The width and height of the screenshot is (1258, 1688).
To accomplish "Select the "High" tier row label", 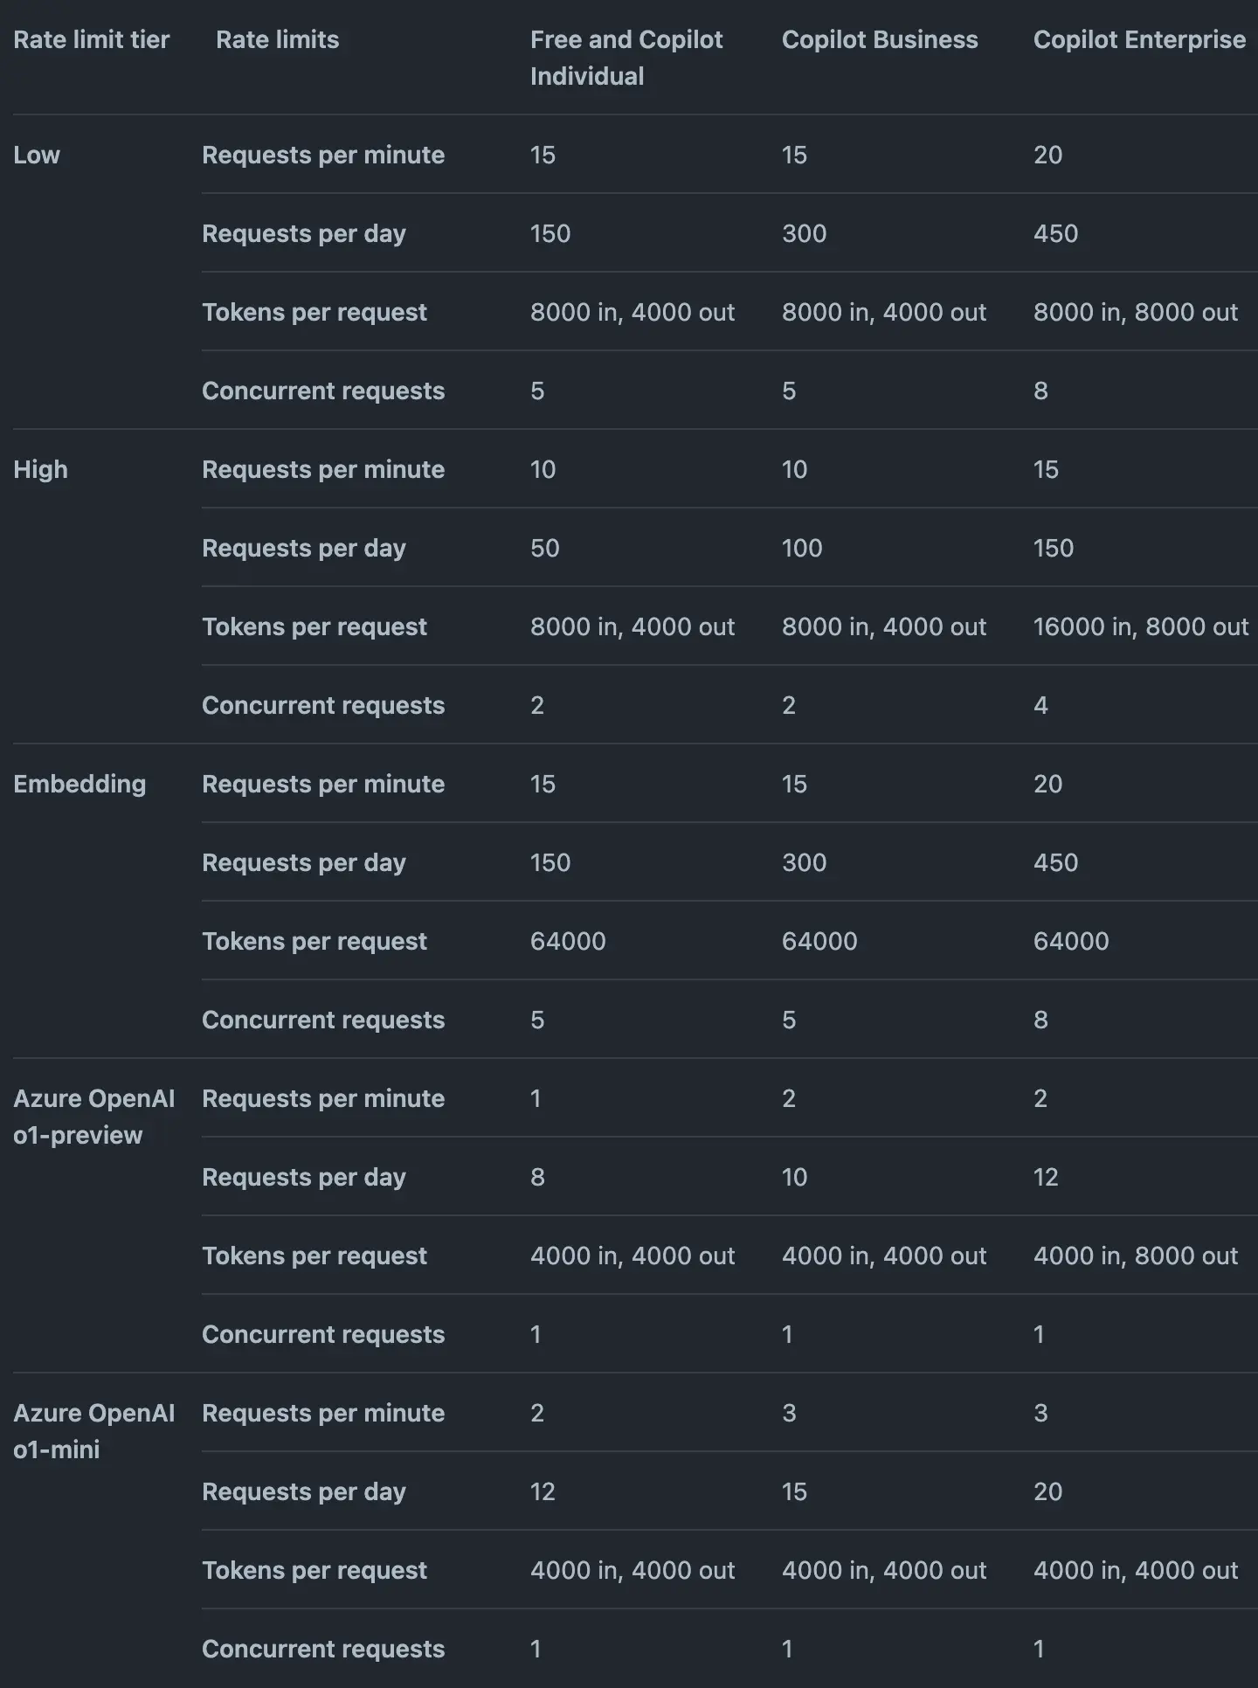I will [40, 470].
